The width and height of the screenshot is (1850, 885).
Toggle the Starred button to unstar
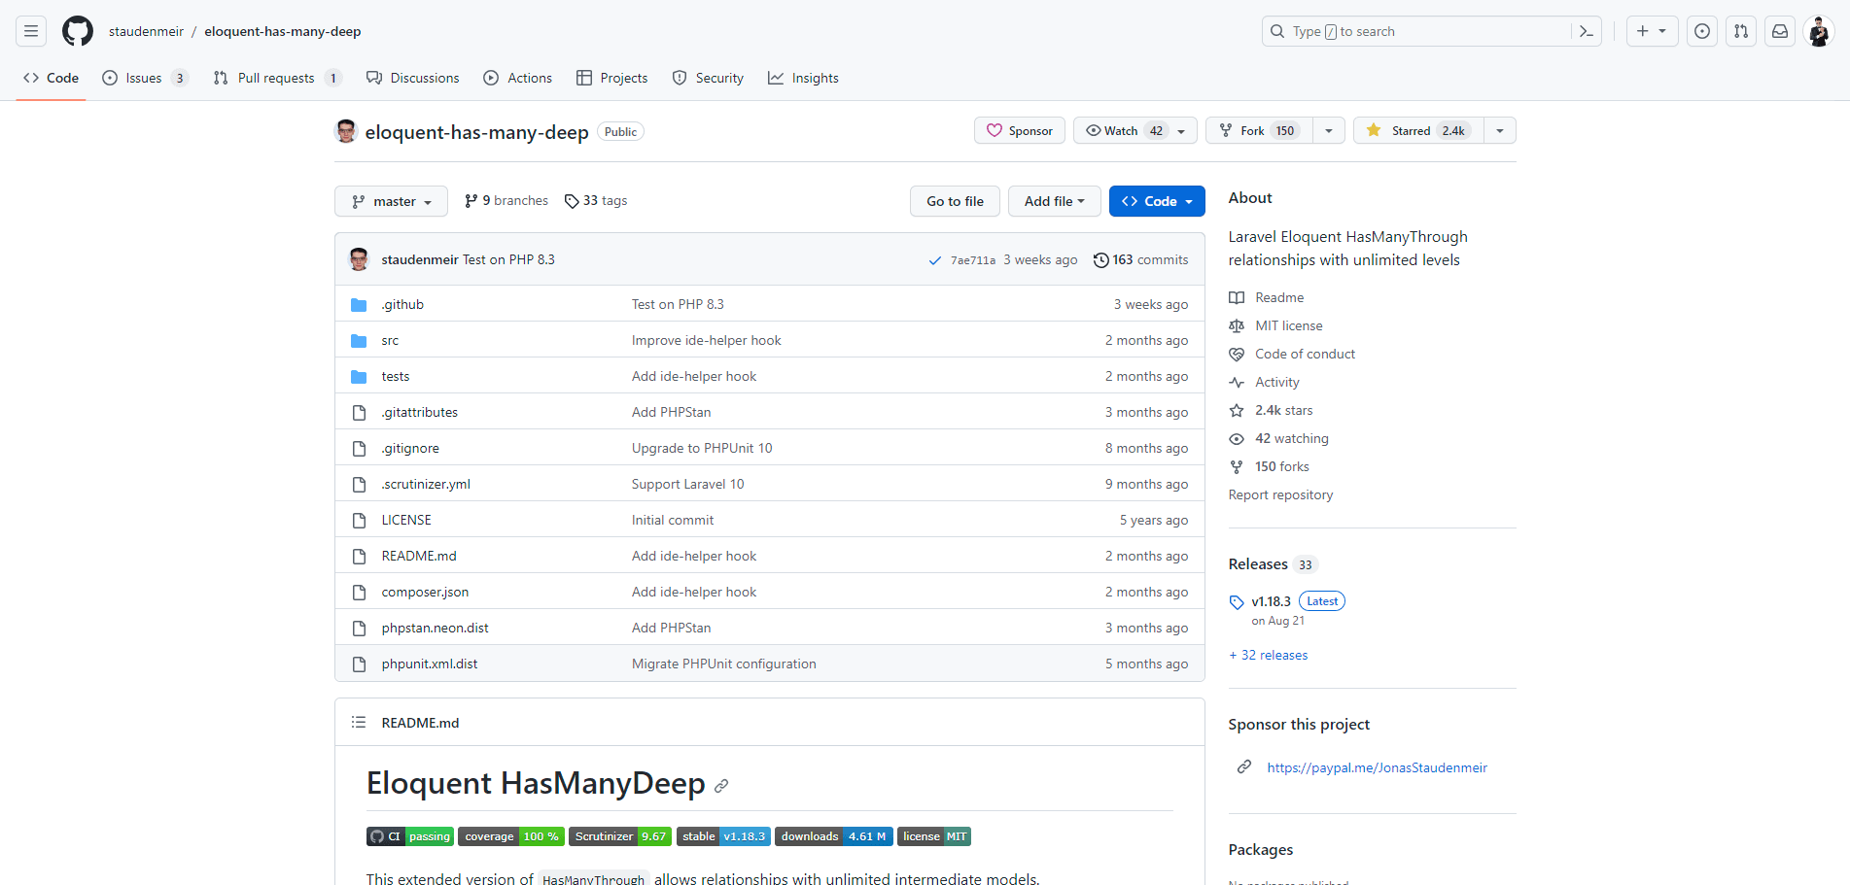coord(1418,130)
